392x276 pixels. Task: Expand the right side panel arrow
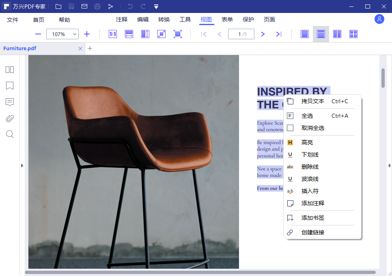pos(389,165)
